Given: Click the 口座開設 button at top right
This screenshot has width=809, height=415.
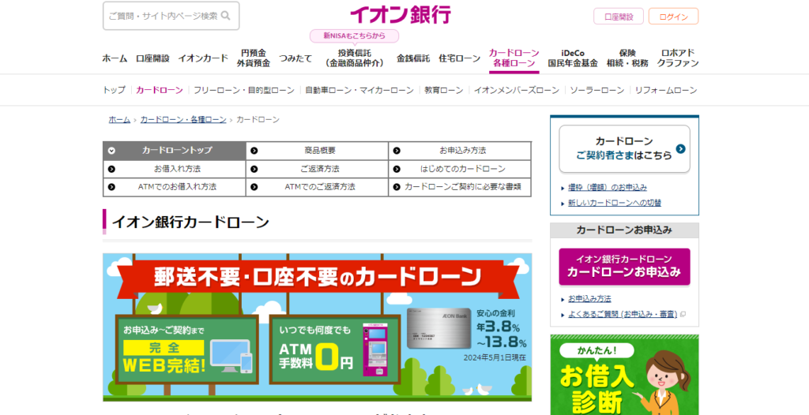Looking at the screenshot, I should pos(619,17).
